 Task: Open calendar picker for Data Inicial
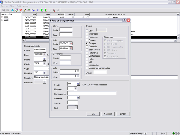point(71,43)
